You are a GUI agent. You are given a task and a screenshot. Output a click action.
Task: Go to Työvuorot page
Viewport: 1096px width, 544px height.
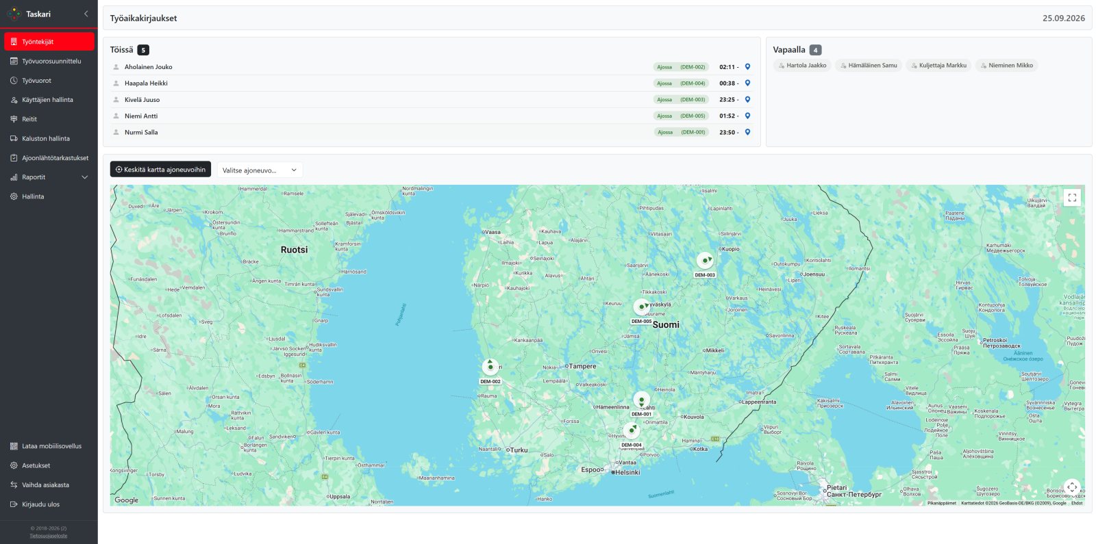49,81
